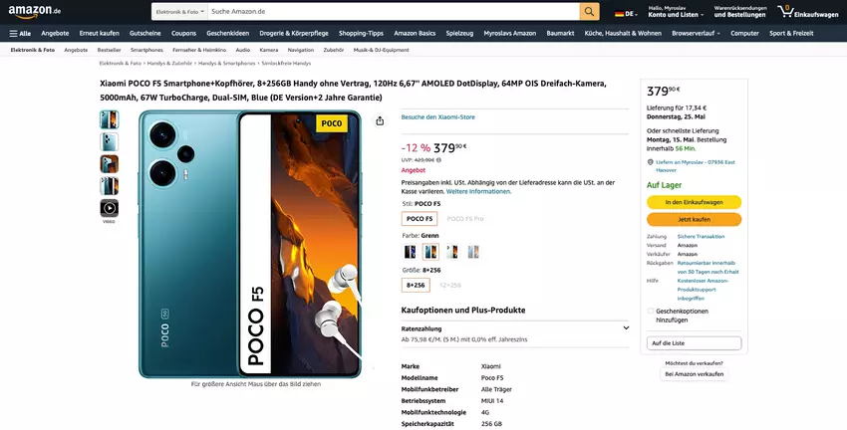Select the first dark color swatch
Image resolution: width=847 pixels, height=430 pixels.
(x=410, y=252)
